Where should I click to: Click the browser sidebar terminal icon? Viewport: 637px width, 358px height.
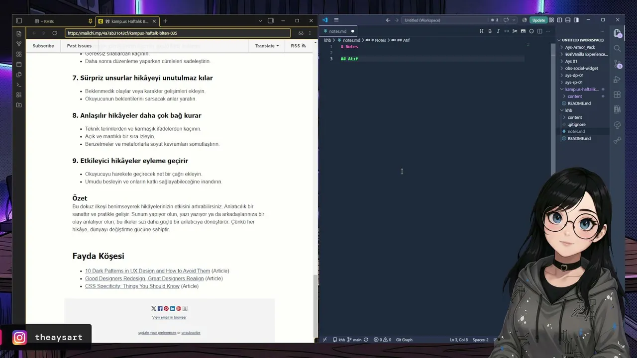[19, 85]
